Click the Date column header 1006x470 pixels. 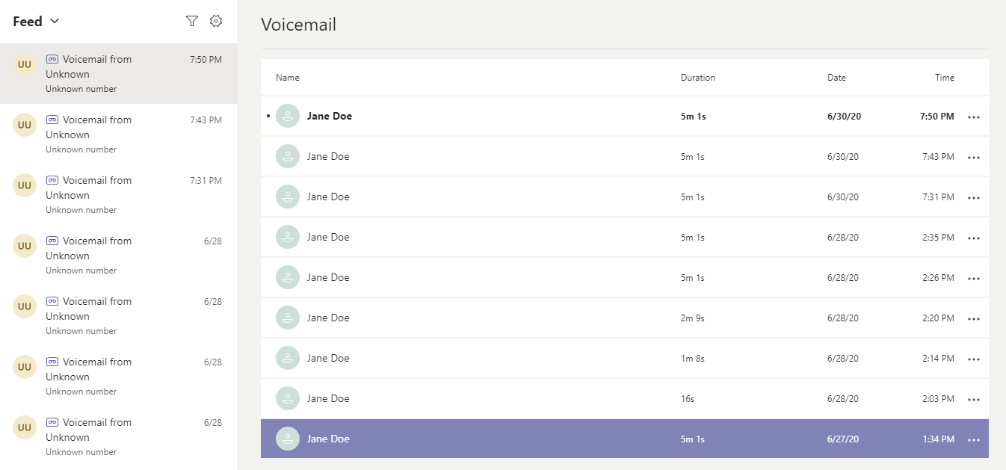pyautogui.click(x=836, y=78)
